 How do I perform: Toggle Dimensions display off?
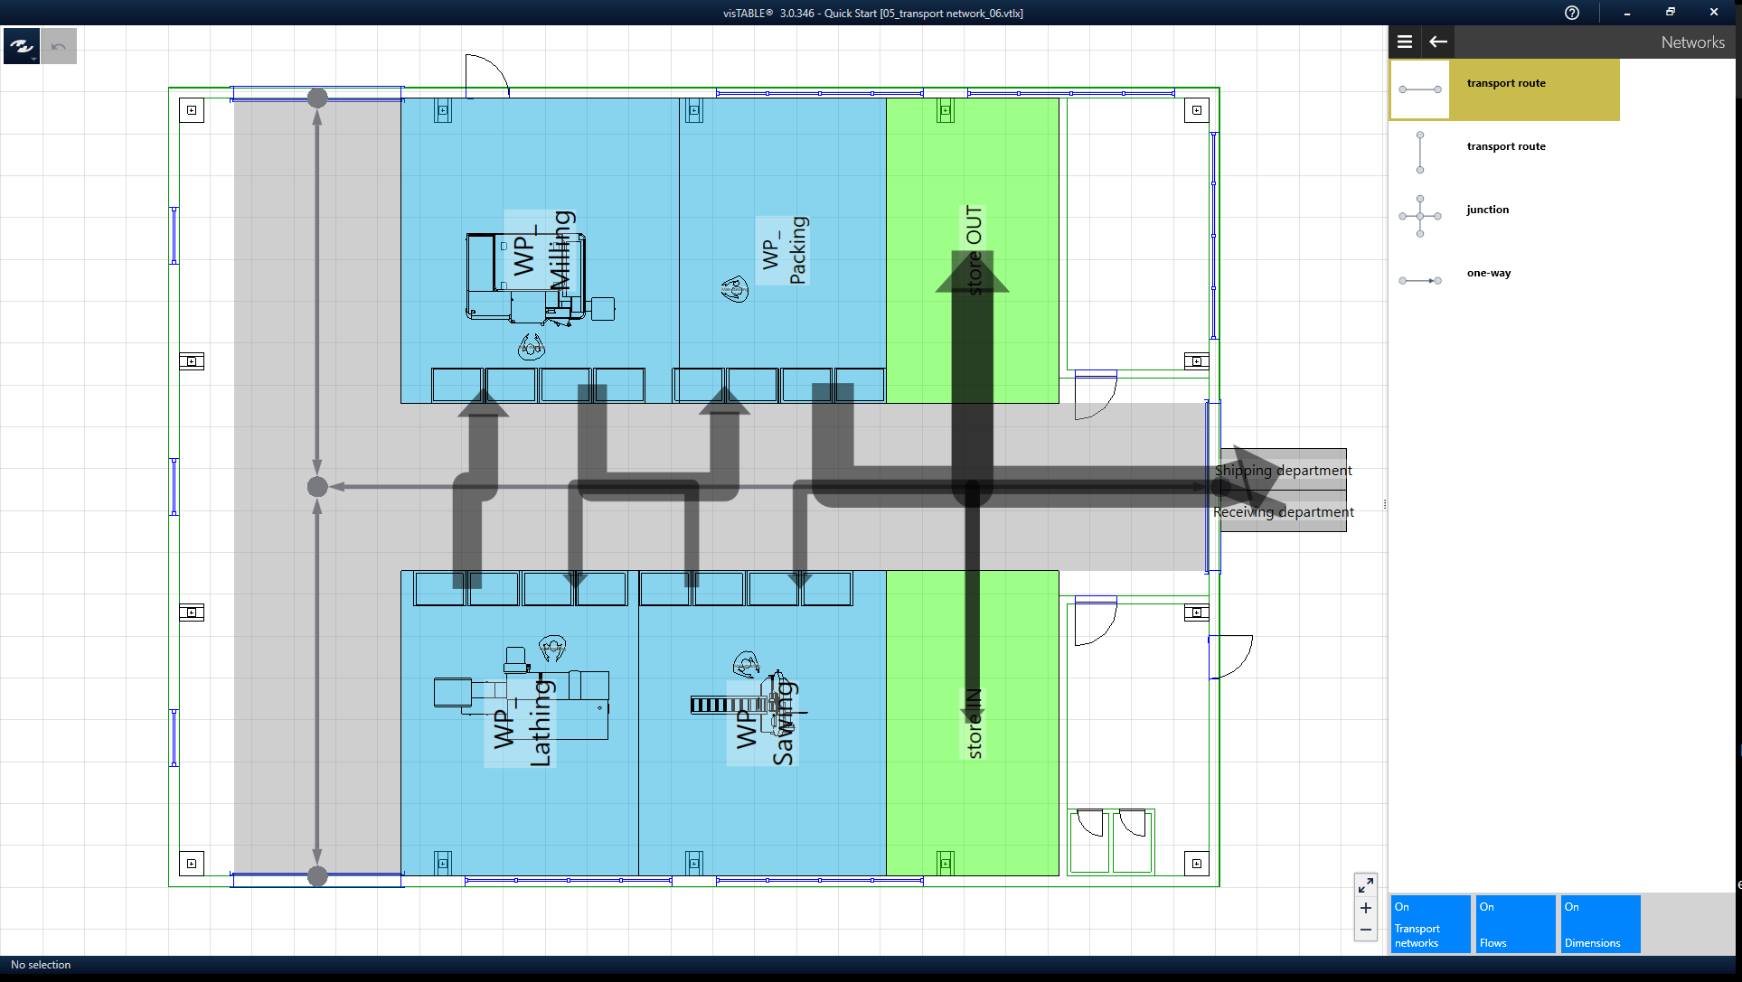click(x=1601, y=923)
